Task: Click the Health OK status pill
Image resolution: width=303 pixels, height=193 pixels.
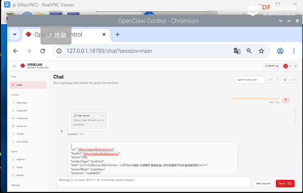Action: [x=272, y=66]
